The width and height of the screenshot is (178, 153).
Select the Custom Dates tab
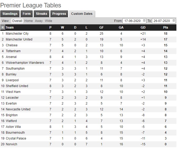click(x=82, y=14)
